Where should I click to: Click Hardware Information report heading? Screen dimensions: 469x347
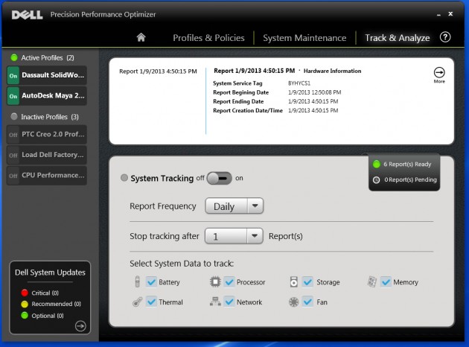click(332, 71)
